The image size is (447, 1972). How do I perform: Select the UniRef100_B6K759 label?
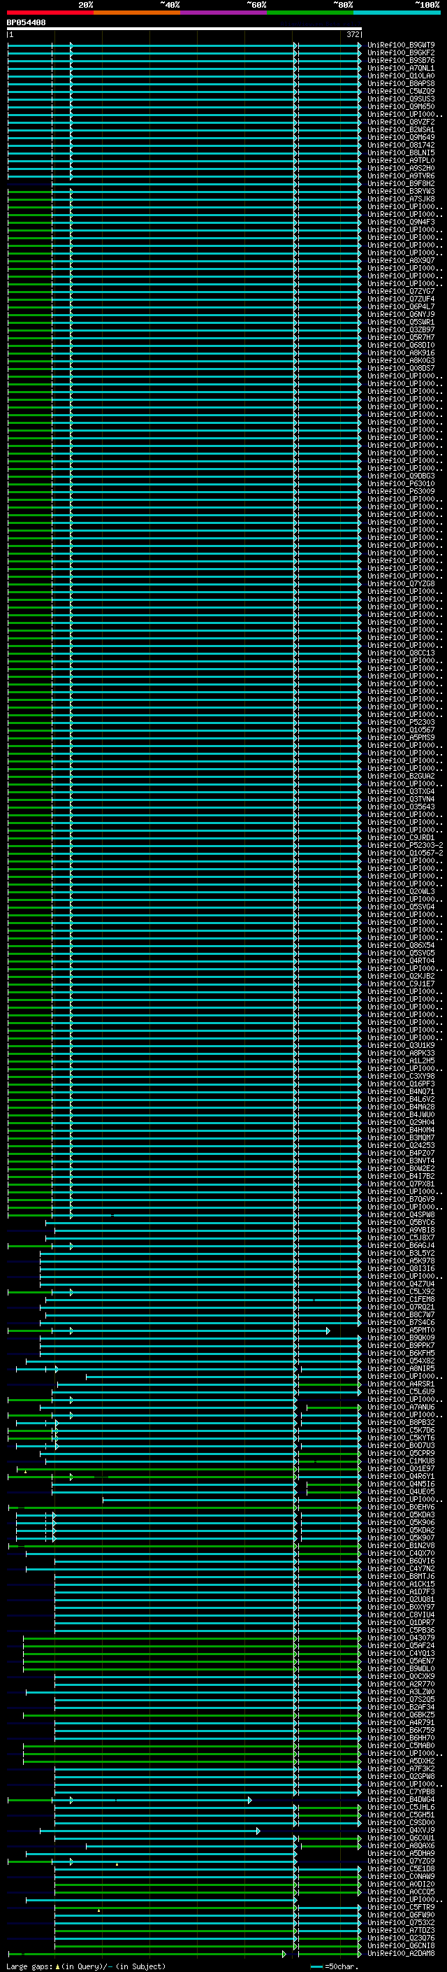click(x=401, y=1730)
